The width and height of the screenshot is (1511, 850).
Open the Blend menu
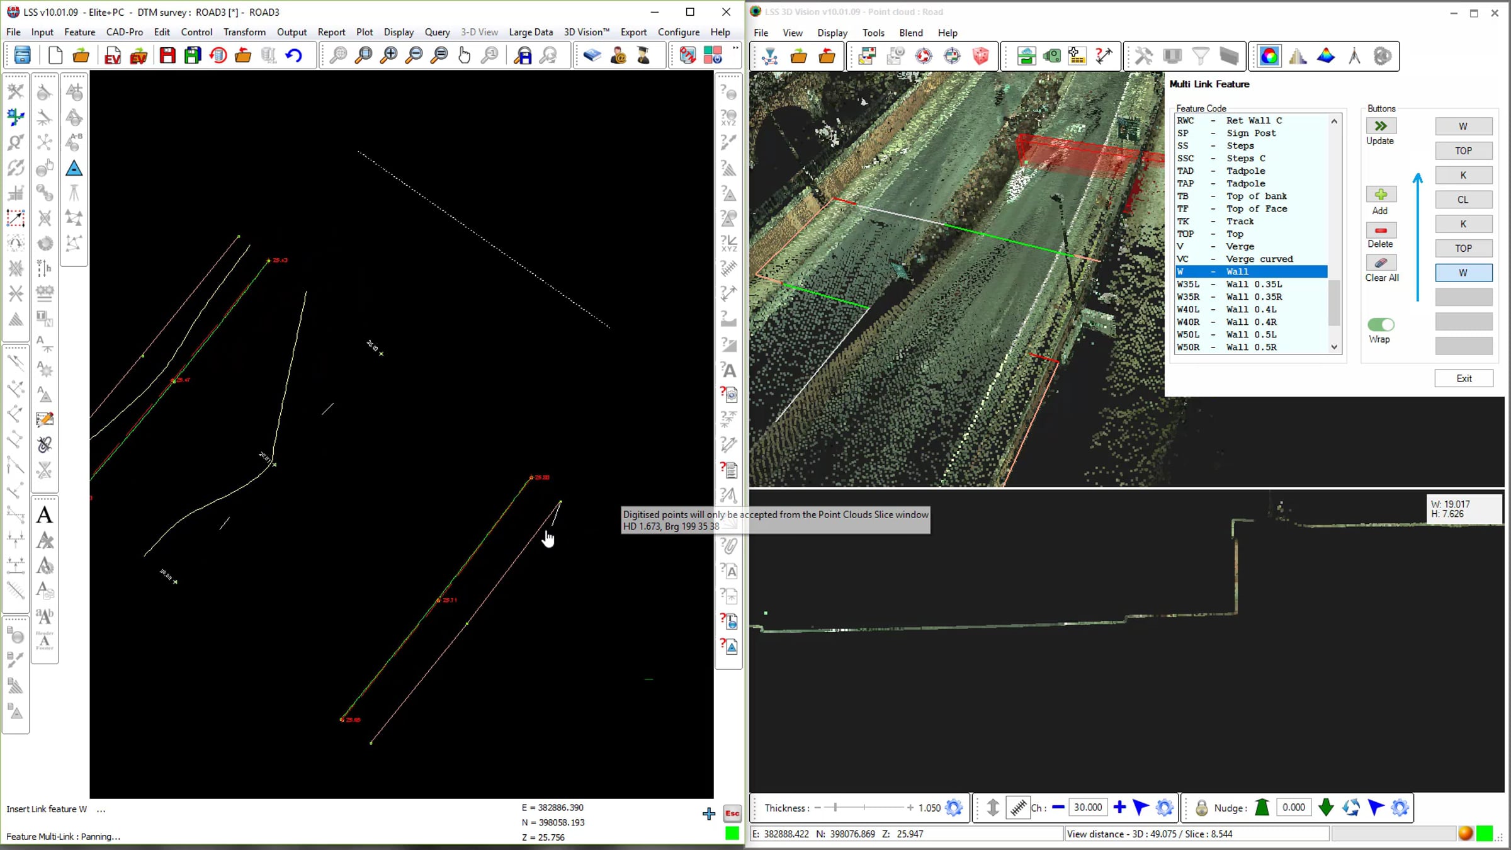[x=910, y=33]
